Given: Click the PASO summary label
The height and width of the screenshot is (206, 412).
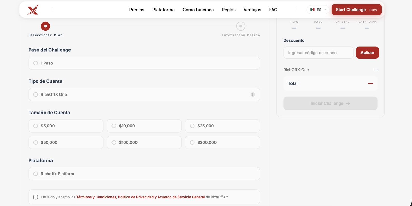Looking at the screenshot, I should pos(318,22).
